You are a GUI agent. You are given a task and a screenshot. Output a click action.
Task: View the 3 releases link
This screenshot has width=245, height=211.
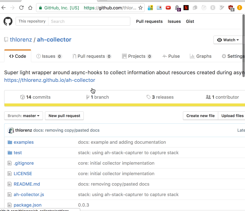(x=160, y=97)
